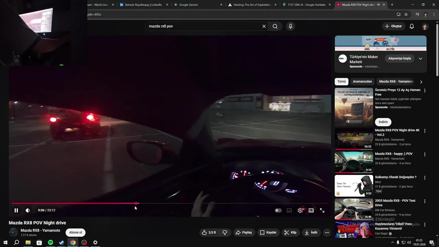Show more filter chips with the right arrow

(x=421, y=82)
